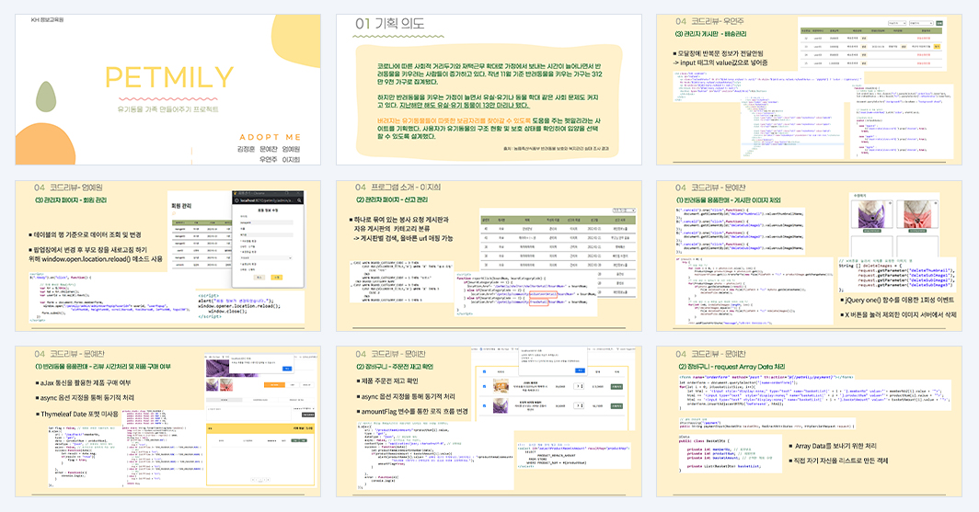The width and height of the screenshot is (979, 512).
Task: Click the yellow confirm button in the member edit popup
Action: [277, 278]
